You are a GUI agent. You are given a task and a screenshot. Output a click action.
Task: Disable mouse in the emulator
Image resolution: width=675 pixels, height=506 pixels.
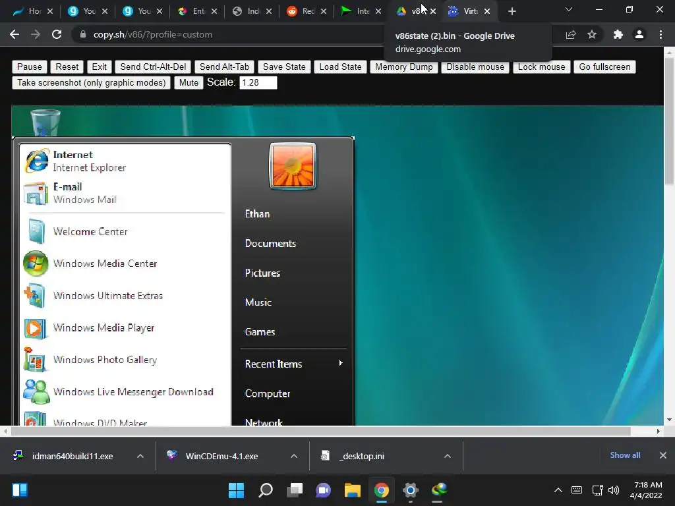pyautogui.click(x=475, y=67)
